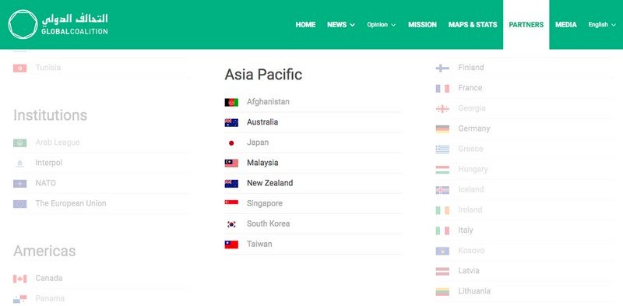The height and width of the screenshot is (306, 623).
Task: Click the Georgia flag icon
Action: pyautogui.click(x=442, y=108)
